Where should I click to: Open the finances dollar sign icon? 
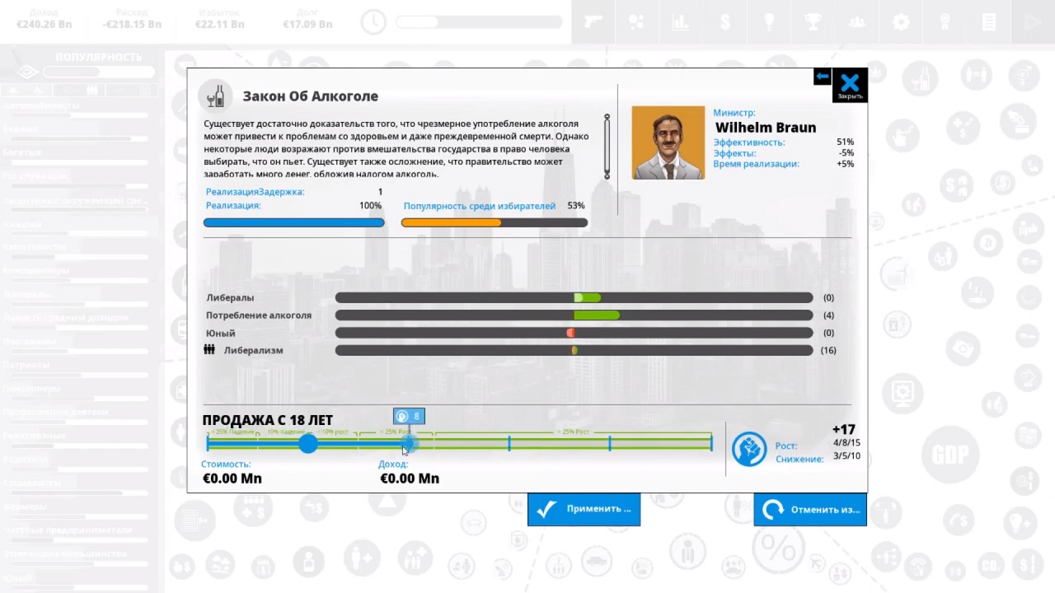(725, 22)
